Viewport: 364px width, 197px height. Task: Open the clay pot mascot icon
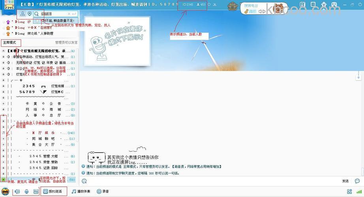click(x=233, y=6)
